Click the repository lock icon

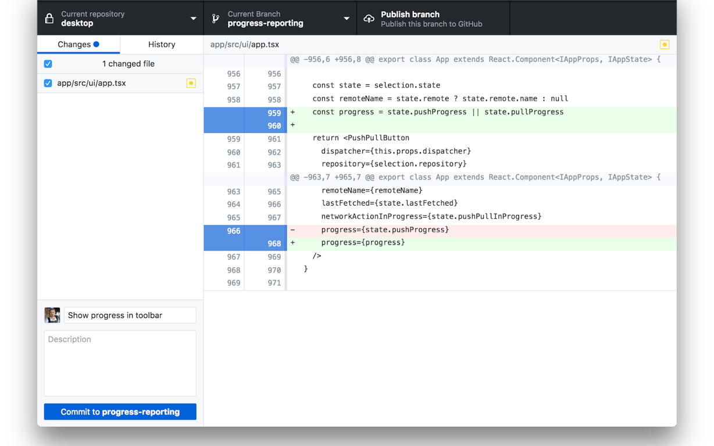pyautogui.click(x=49, y=18)
